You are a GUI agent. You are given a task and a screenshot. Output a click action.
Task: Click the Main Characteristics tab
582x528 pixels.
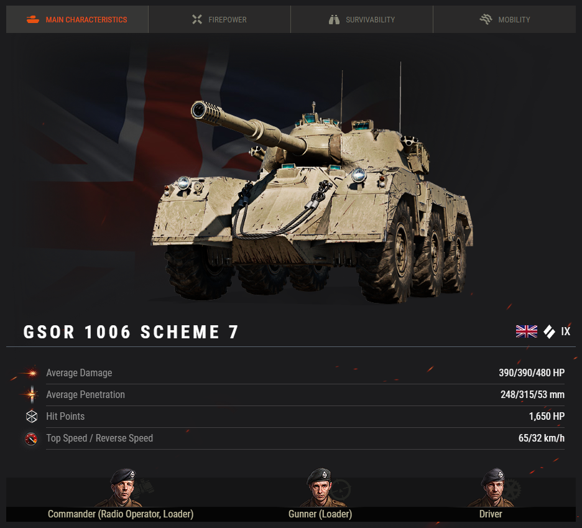(x=77, y=19)
